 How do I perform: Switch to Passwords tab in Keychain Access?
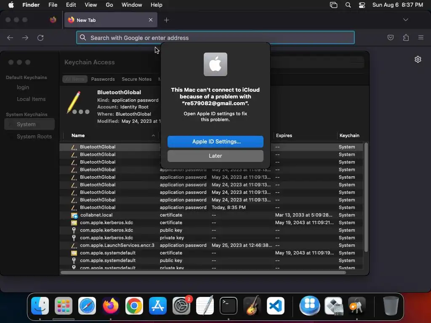point(103,79)
